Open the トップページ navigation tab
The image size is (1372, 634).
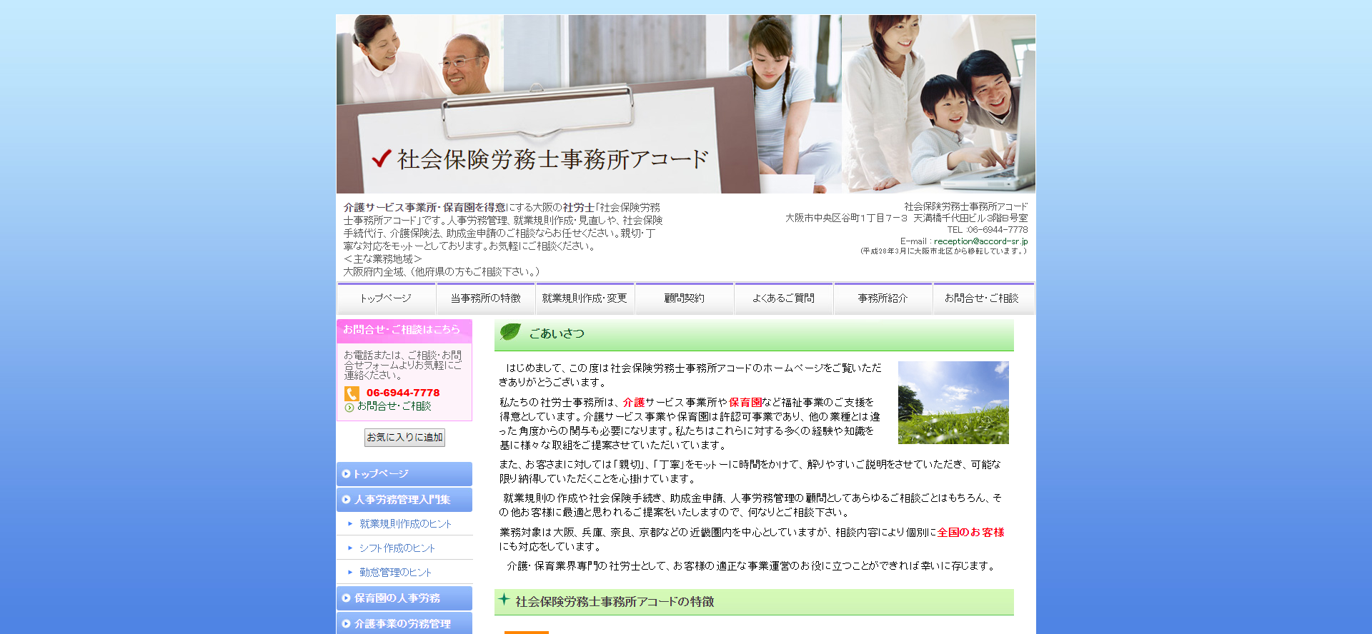tap(386, 298)
